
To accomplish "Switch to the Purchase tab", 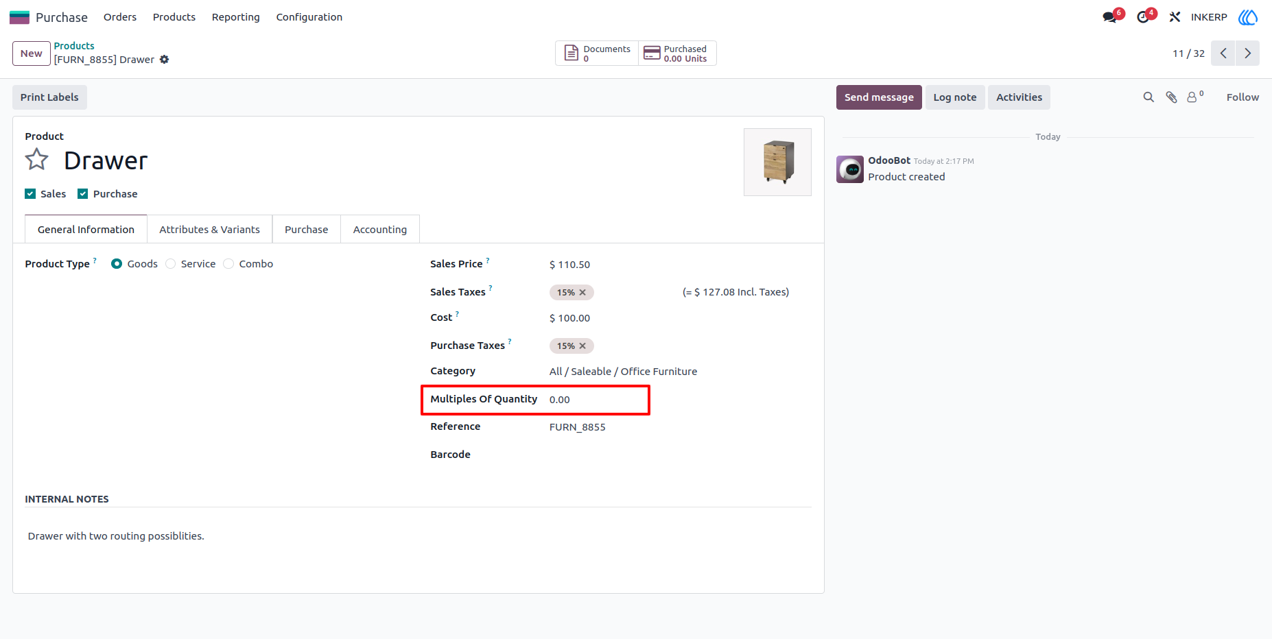I will point(307,230).
